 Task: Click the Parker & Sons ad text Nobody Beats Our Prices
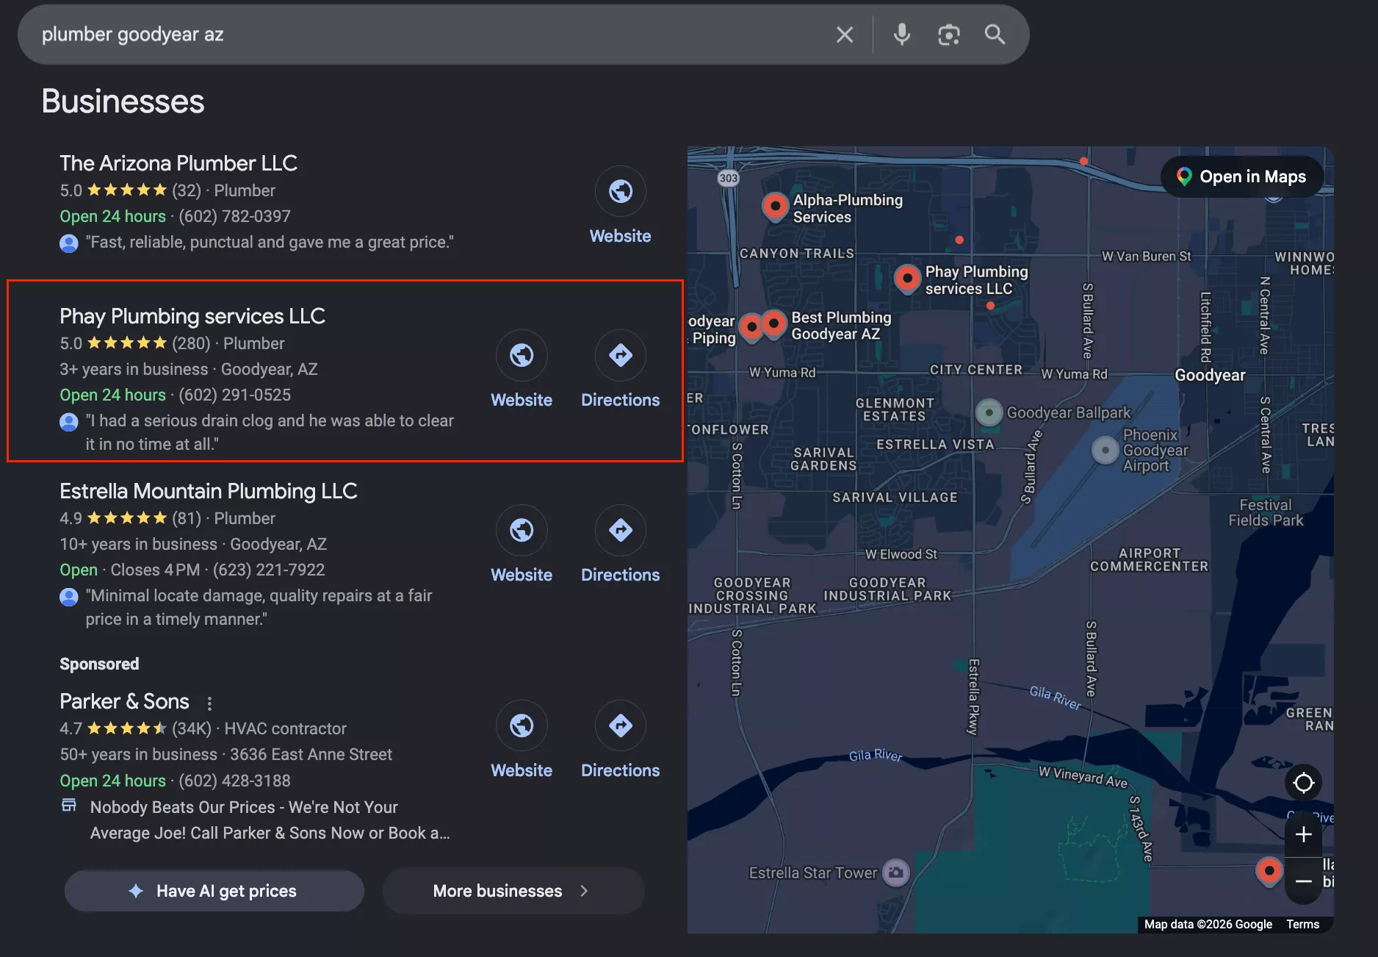tap(270, 820)
